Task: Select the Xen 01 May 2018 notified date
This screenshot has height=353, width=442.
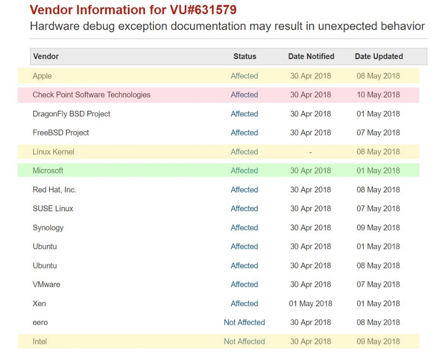Action: point(310,304)
